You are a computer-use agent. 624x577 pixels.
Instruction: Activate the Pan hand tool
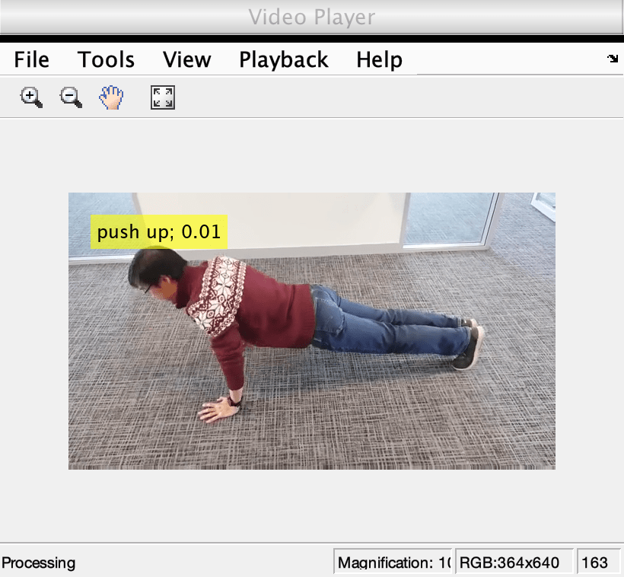[111, 97]
